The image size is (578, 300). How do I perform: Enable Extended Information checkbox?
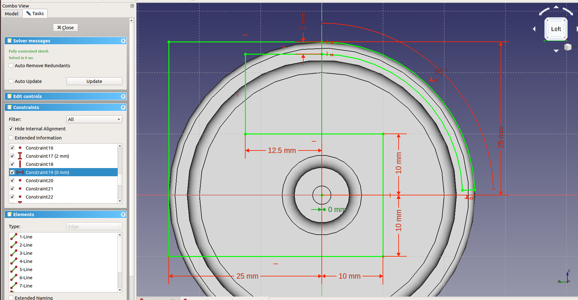point(11,138)
